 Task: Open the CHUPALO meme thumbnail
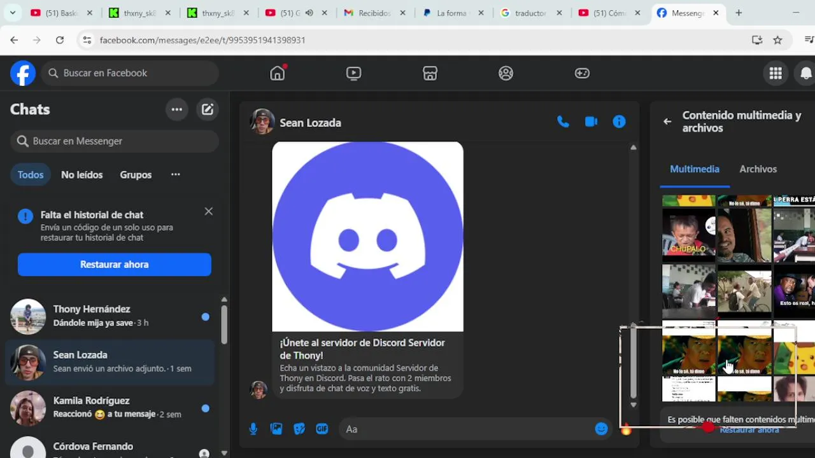tap(688, 234)
